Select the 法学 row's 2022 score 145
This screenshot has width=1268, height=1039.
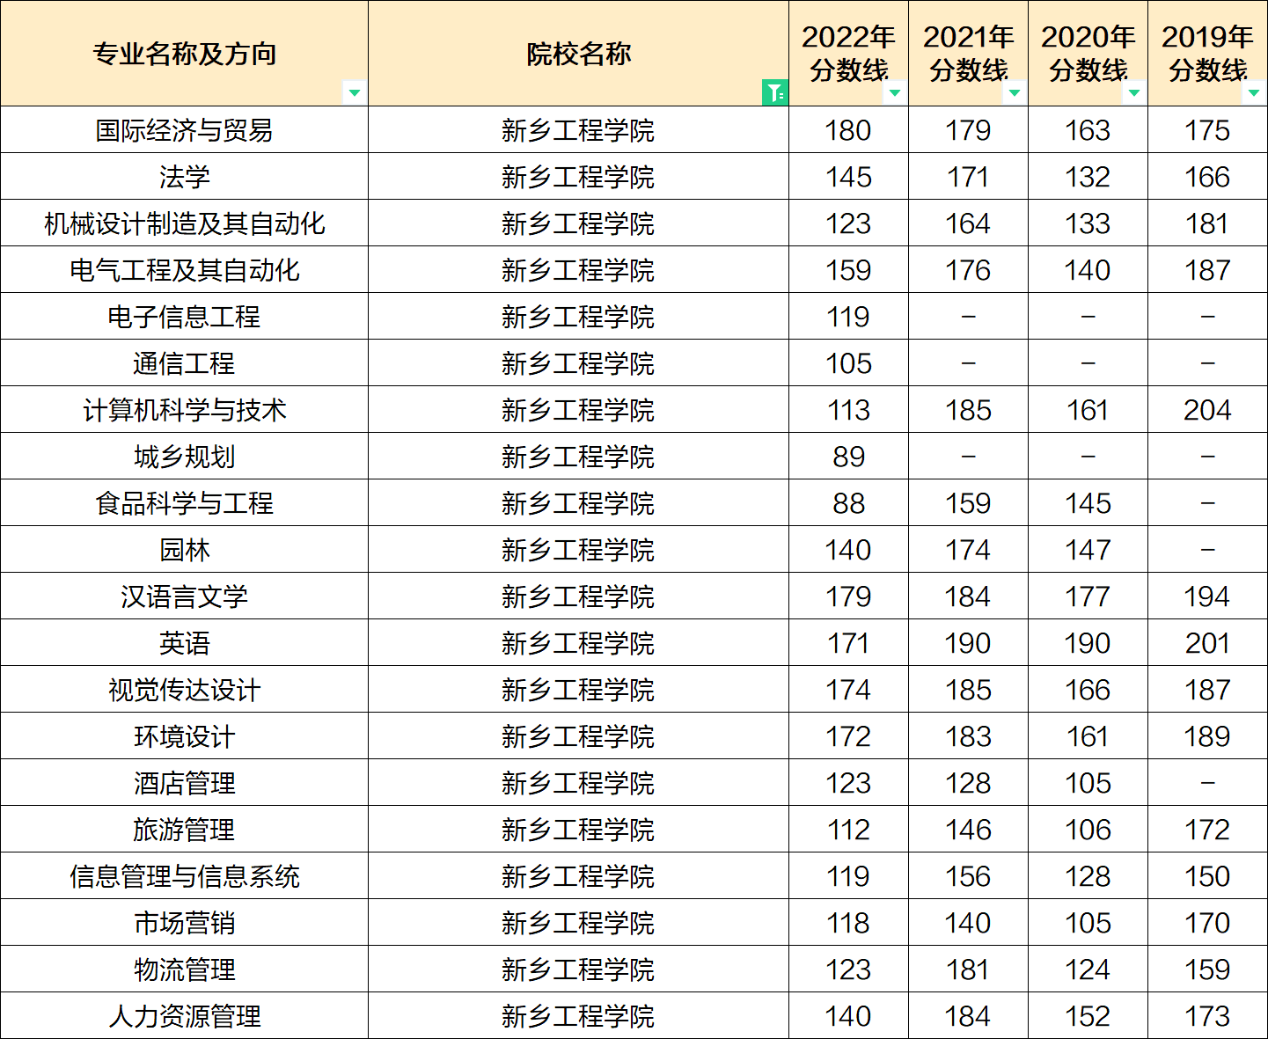tap(848, 177)
